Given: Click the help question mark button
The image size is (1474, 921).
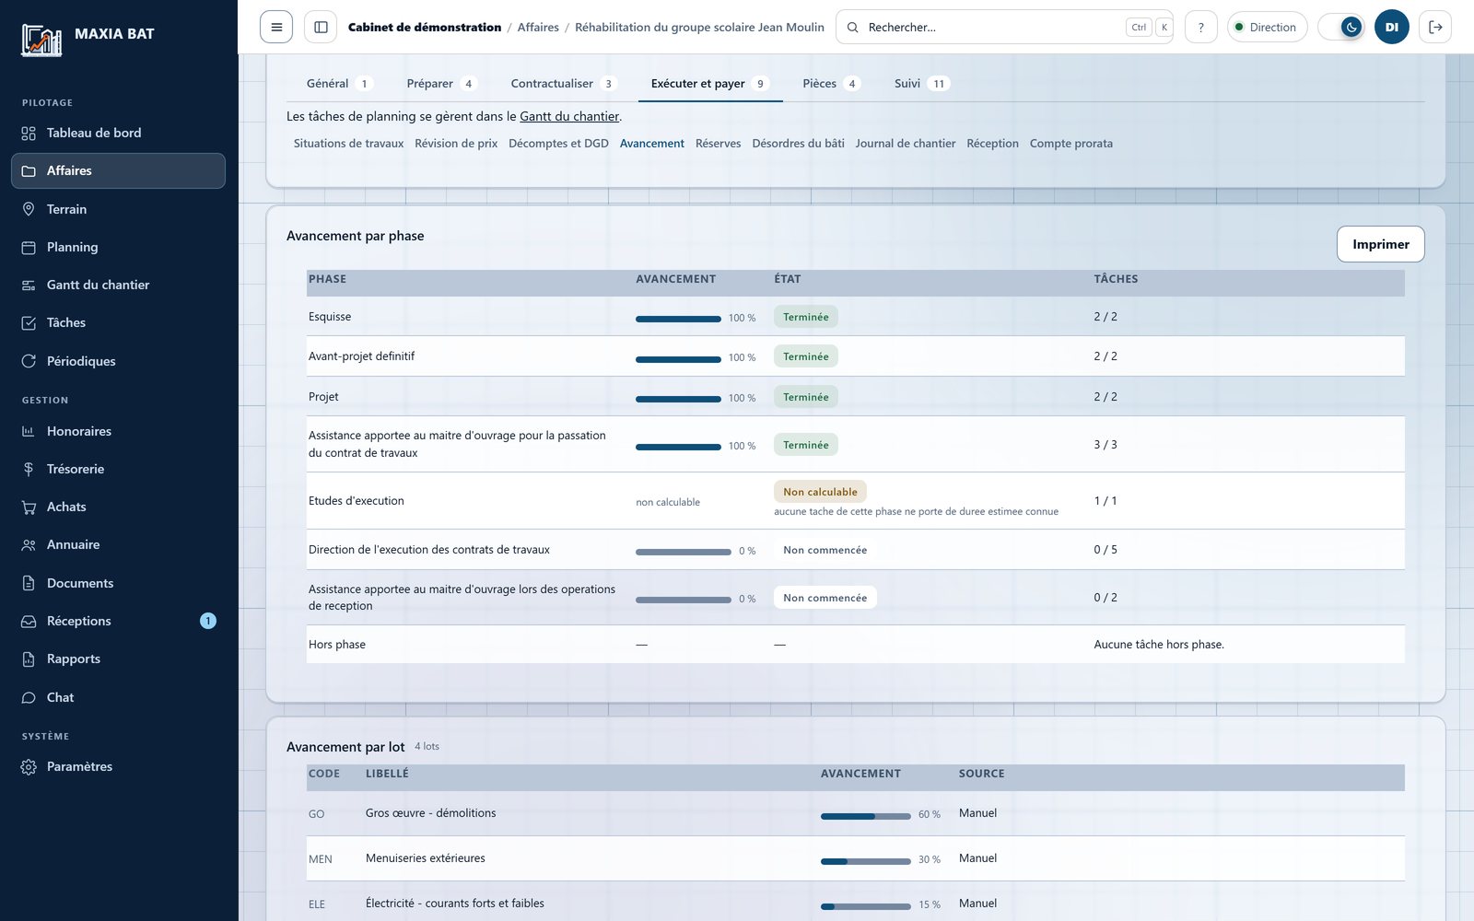Looking at the screenshot, I should pyautogui.click(x=1200, y=27).
